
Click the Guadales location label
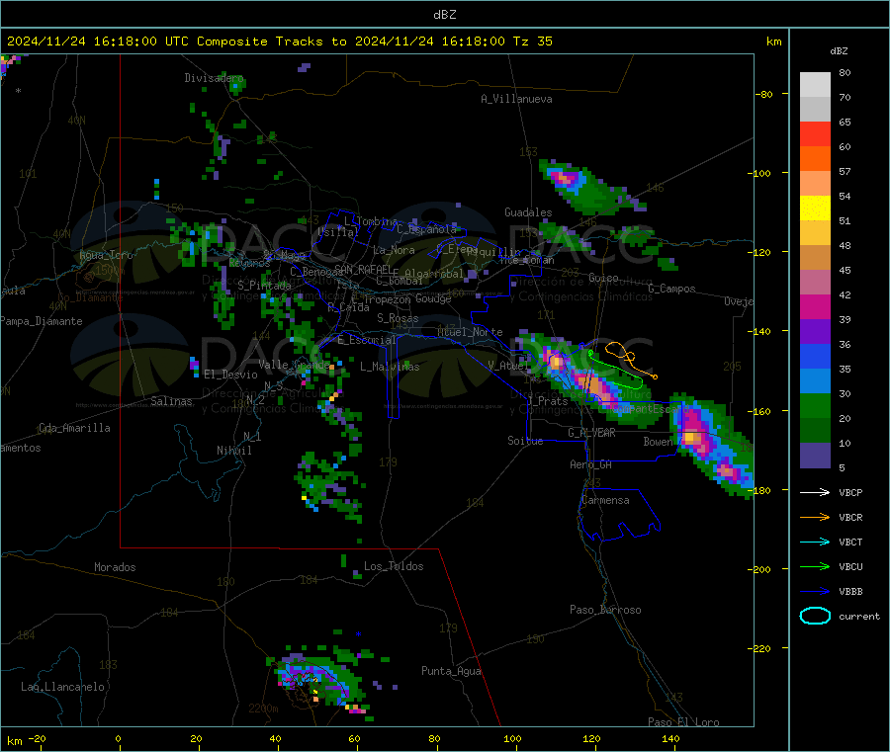coord(528,212)
